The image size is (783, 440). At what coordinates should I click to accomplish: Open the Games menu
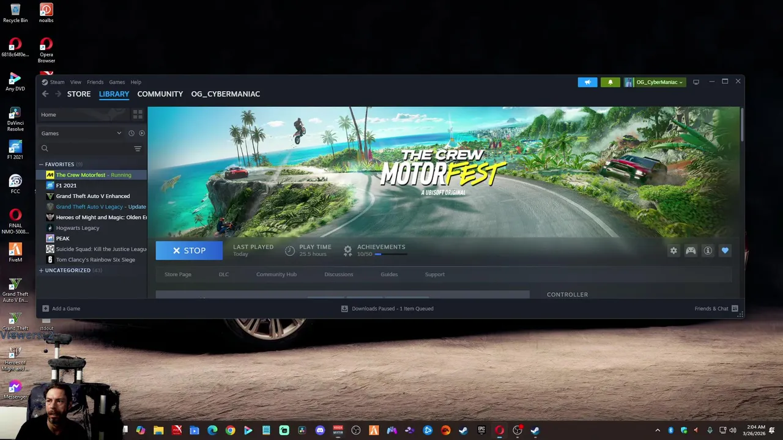point(117,82)
